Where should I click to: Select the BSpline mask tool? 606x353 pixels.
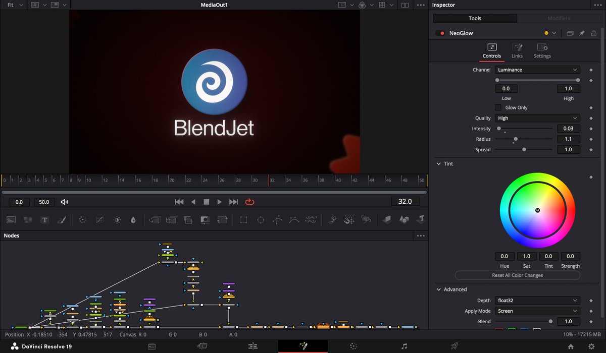pos(294,220)
